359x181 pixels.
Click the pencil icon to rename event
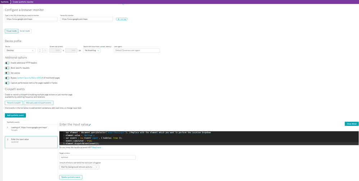tap(90, 125)
